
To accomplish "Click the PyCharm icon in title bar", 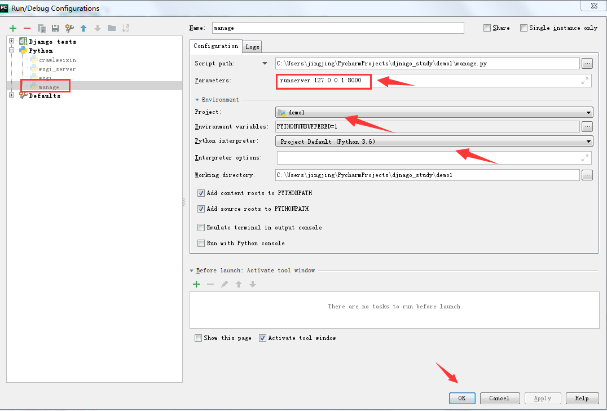I will pyautogui.click(x=5, y=8).
